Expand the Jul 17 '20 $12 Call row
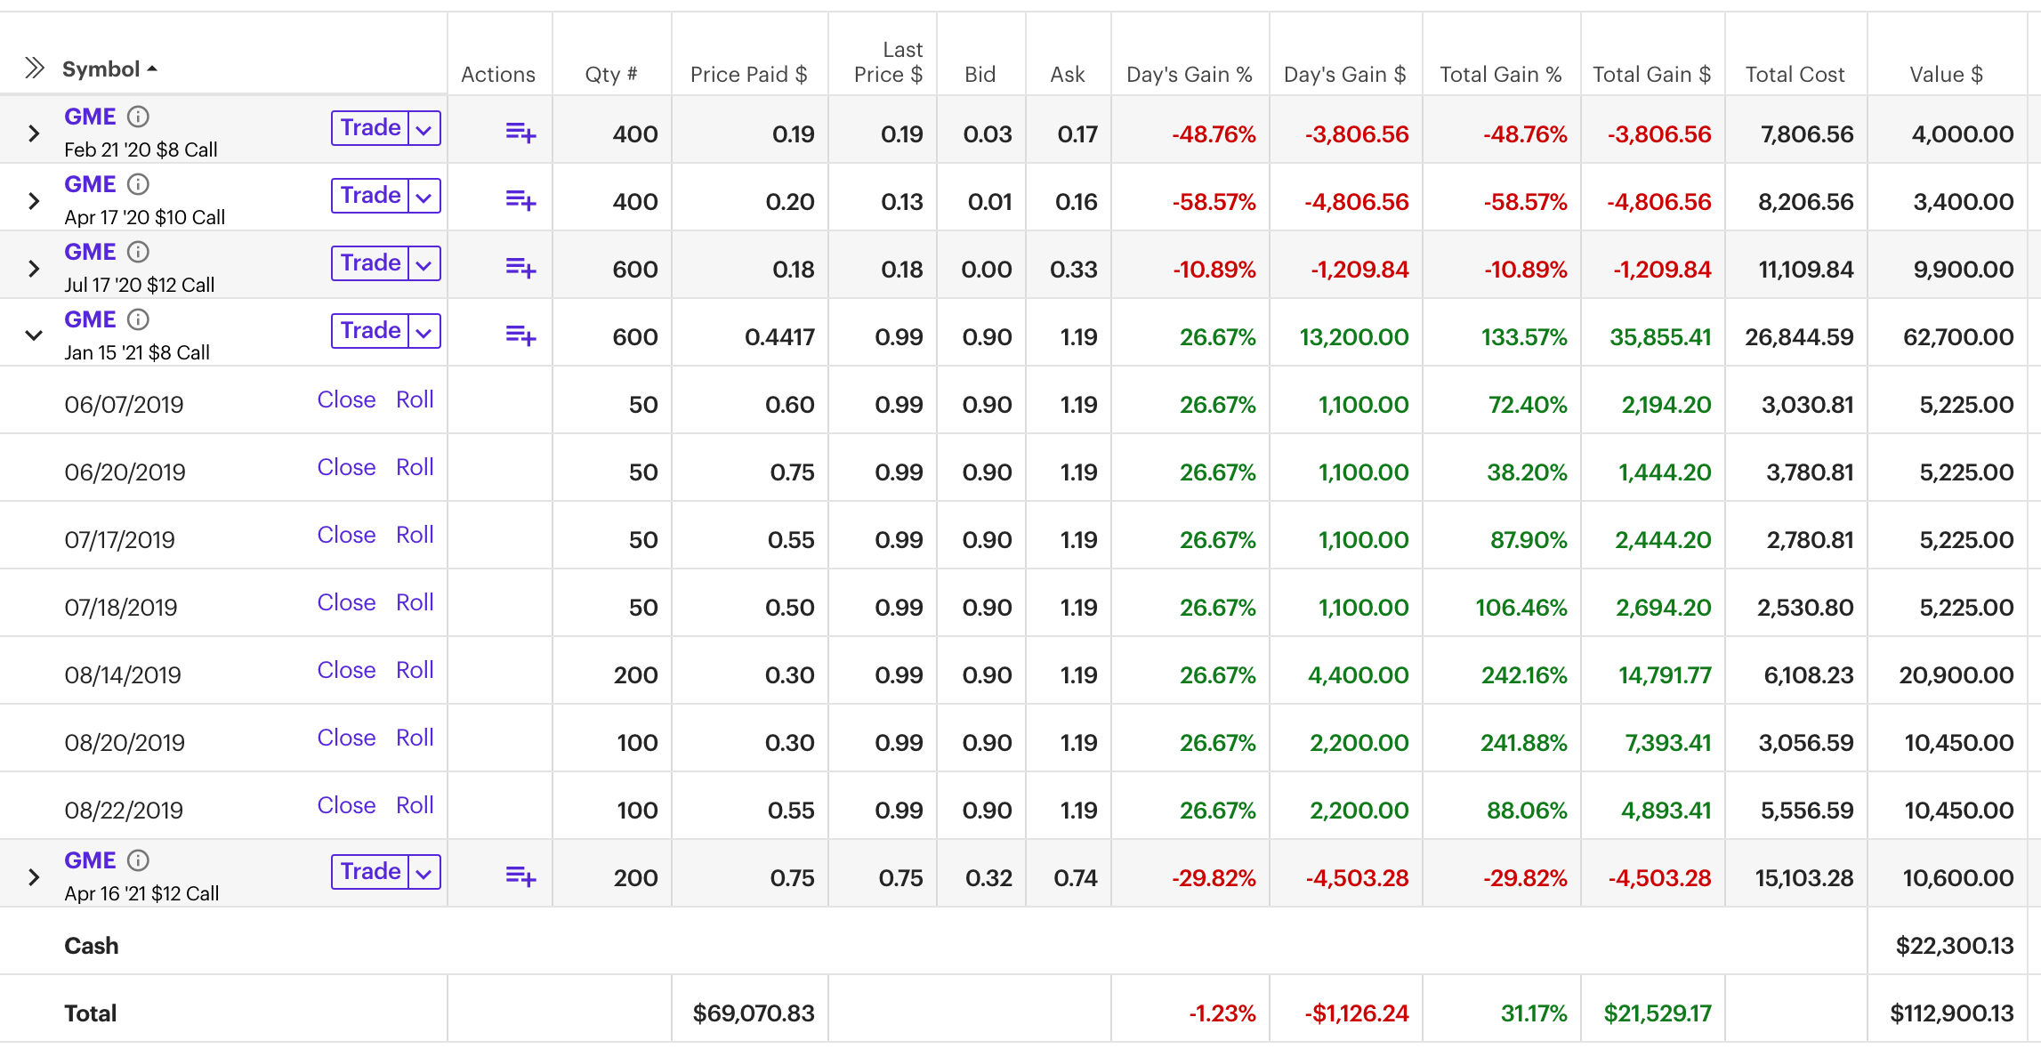 tap(34, 269)
